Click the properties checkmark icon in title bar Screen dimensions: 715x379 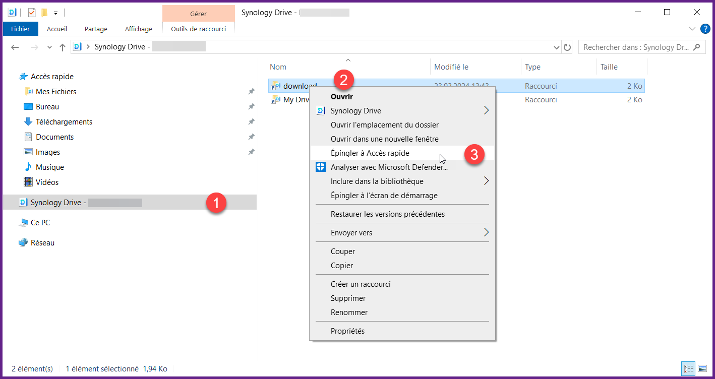(x=32, y=13)
